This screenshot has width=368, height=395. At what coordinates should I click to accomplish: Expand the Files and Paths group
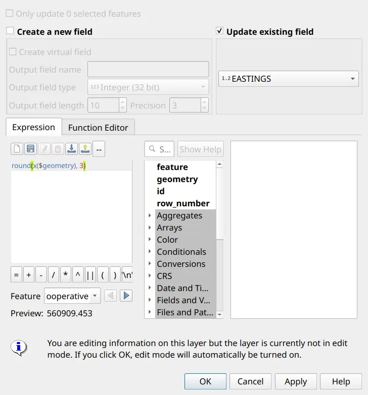pos(150,312)
